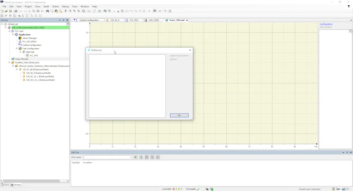This screenshot has height=191, width=353.
Task: Select S20_DI_16_1 DataLayerNode in tree
Action: (40, 76)
